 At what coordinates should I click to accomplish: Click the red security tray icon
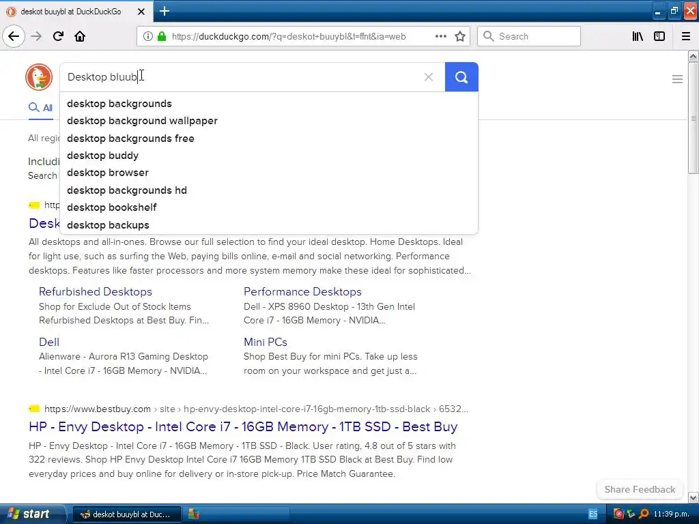(618, 514)
